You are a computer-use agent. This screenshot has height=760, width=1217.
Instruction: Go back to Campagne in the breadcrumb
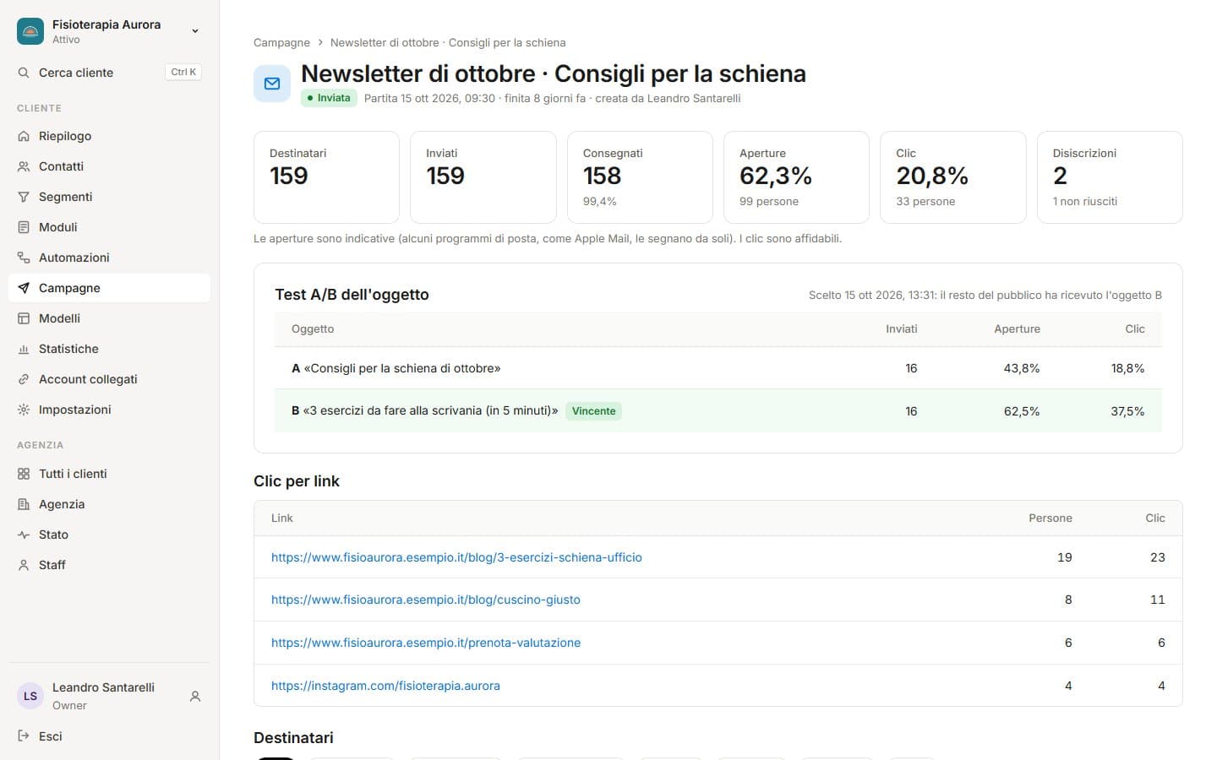pyautogui.click(x=281, y=42)
